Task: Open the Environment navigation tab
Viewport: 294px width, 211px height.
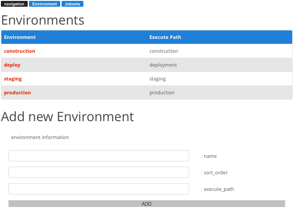Action: [45, 4]
